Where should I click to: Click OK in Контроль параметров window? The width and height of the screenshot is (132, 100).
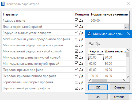(x=98, y=97)
